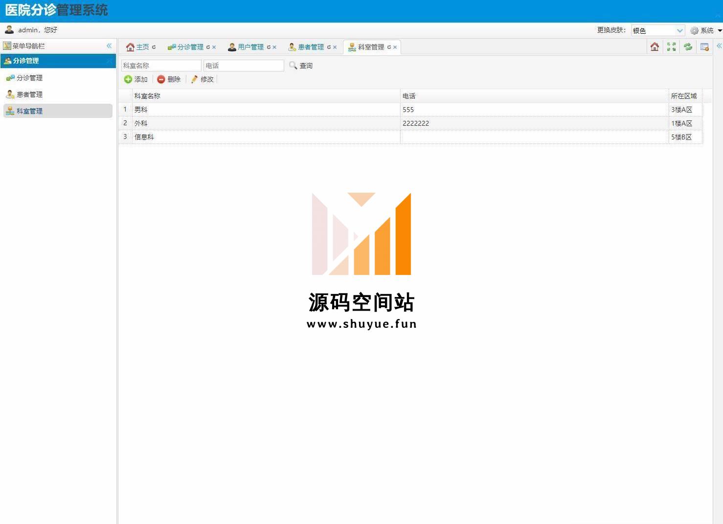Open the 系统 menu dropdown arrow
The height and width of the screenshot is (524, 723).
tap(720, 30)
